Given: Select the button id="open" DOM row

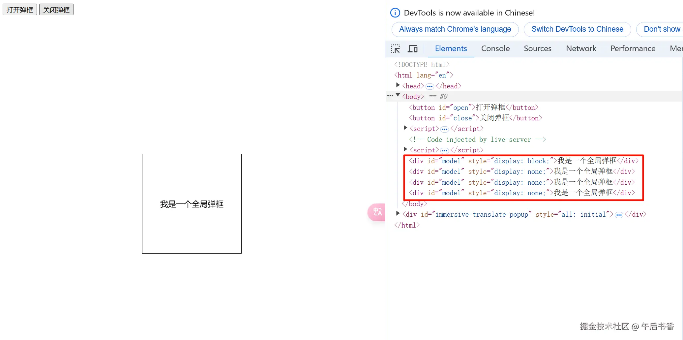Looking at the screenshot, I should 474,108.
